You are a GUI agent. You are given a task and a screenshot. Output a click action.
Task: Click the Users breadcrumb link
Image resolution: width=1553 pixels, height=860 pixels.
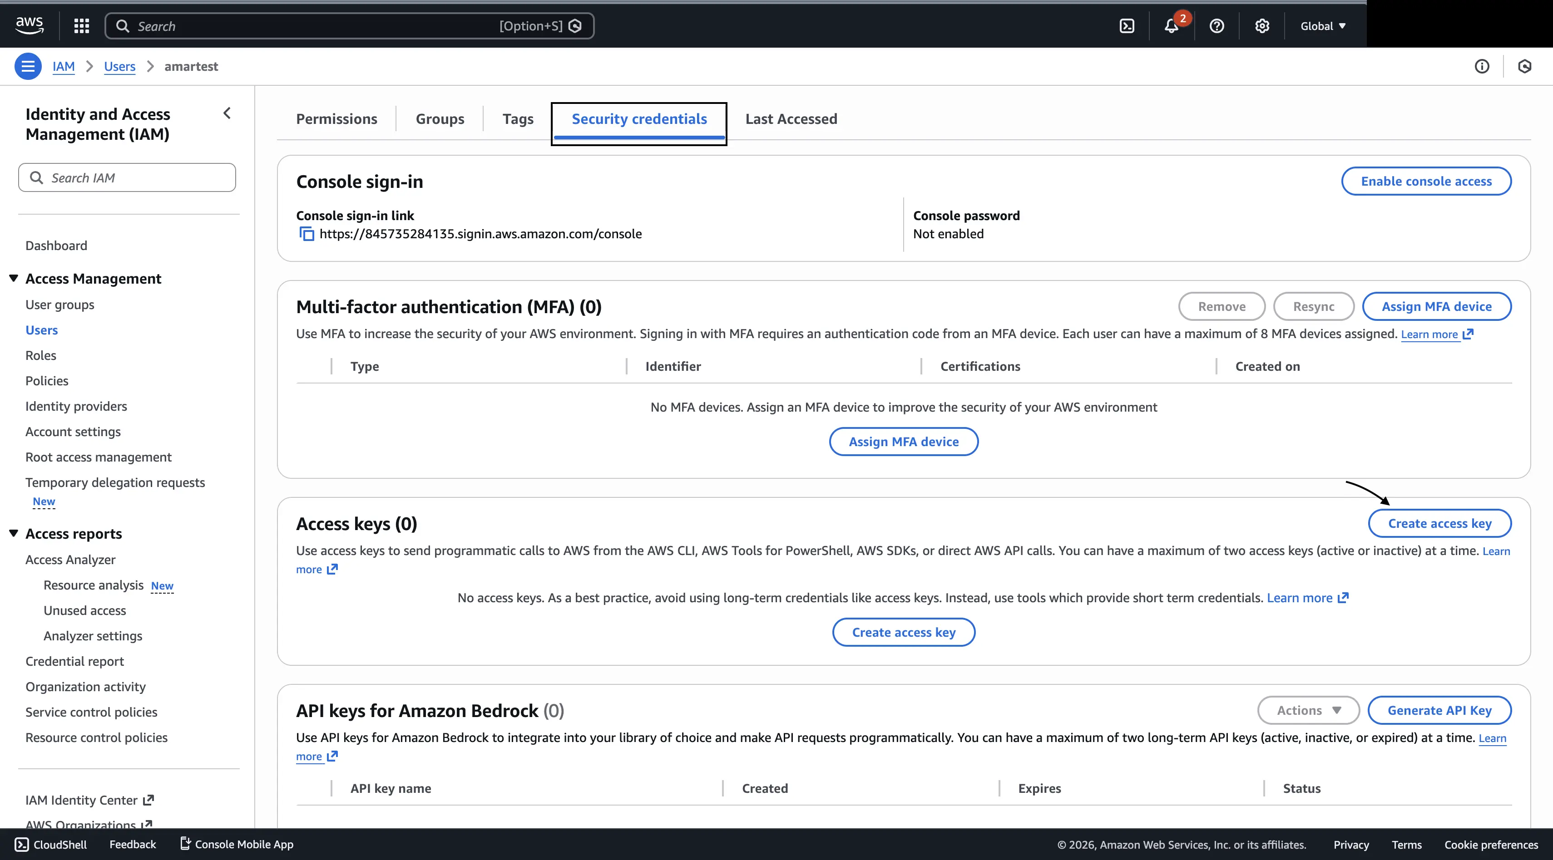119,66
